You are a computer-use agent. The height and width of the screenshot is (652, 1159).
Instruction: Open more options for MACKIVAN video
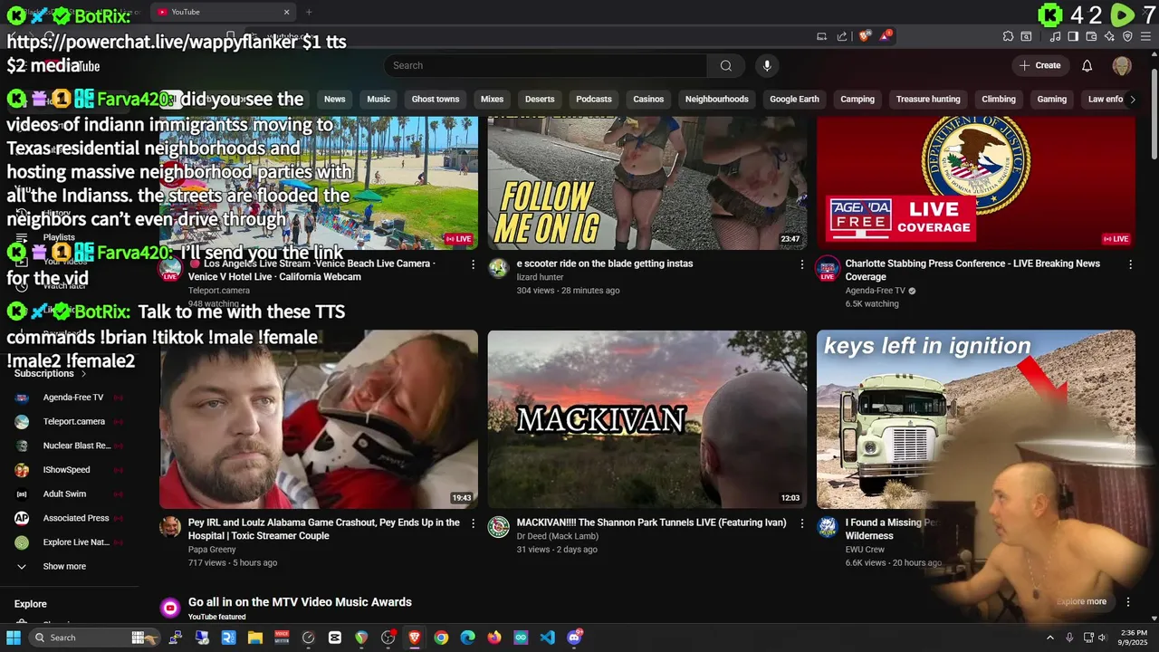coord(801,523)
